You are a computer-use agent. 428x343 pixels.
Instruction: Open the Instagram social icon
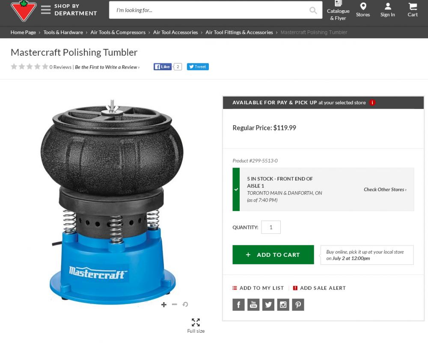click(x=283, y=304)
